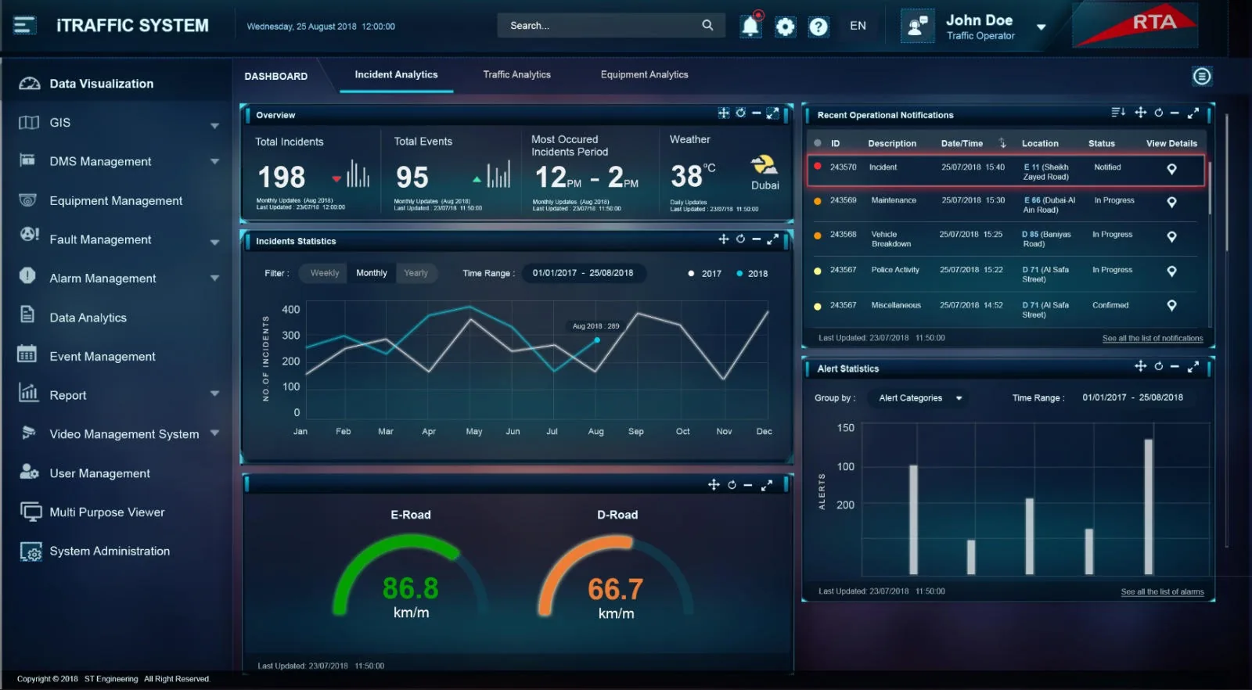Click the search magnifier icon
This screenshot has height=690, width=1252.
point(707,25)
